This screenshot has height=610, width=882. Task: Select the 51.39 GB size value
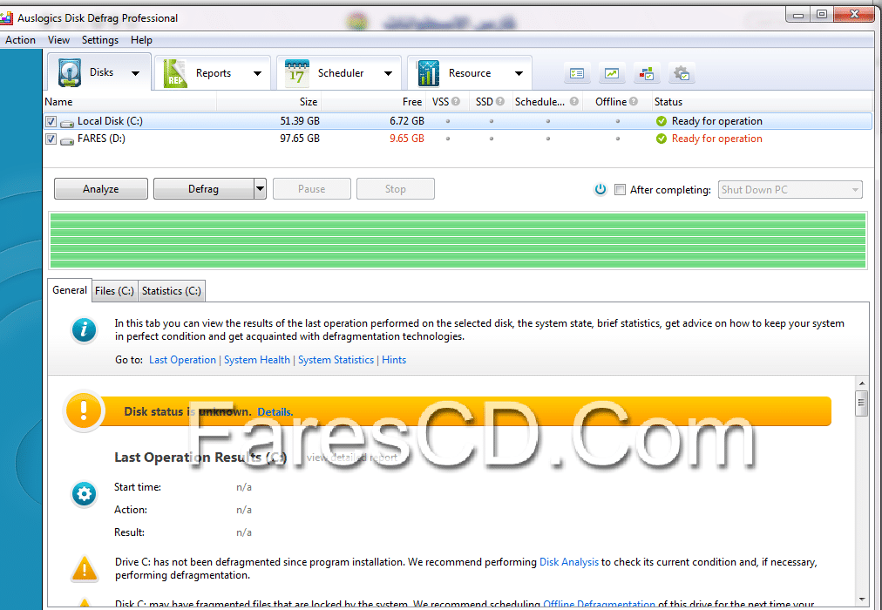click(300, 121)
